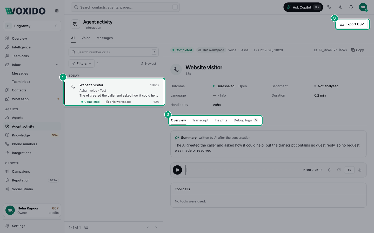
Task: Click the refresh audio loop icon
Action: coord(339,170)
